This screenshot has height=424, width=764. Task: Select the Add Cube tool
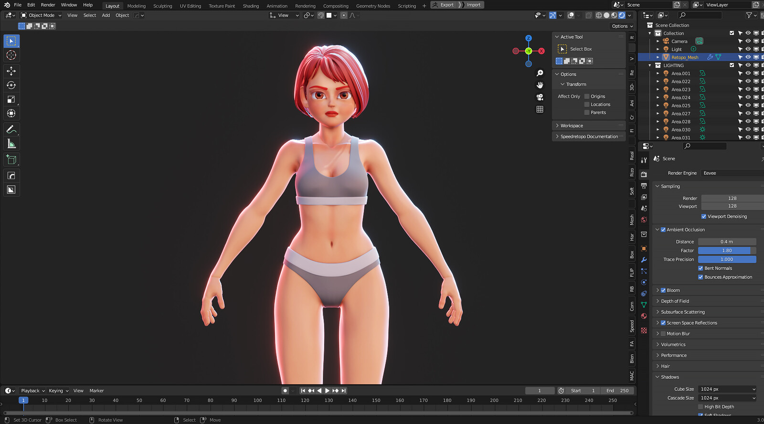pos(11,159)
